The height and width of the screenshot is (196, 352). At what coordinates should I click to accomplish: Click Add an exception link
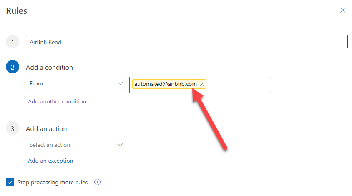point(50,161)
